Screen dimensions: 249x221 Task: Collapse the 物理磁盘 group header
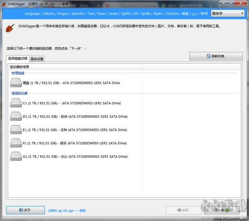coord(18,73)
